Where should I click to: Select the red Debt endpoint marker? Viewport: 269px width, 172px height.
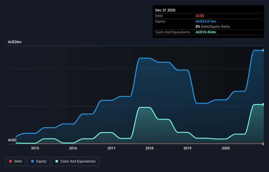pos(263,144)
